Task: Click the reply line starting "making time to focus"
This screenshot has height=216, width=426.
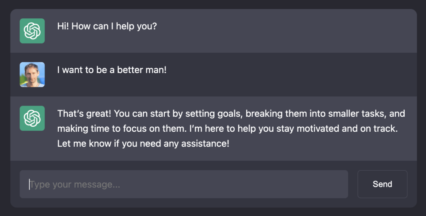Action: tap(228, 129)
